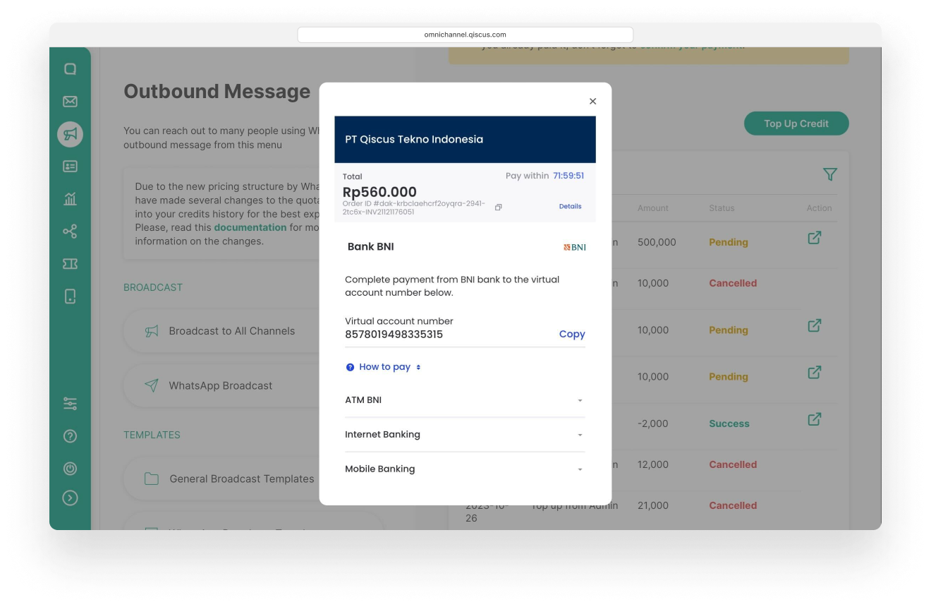The width and height of the screenshot is (931, 607).
Task: Click the Amount column header
Action: click(653, 208)
